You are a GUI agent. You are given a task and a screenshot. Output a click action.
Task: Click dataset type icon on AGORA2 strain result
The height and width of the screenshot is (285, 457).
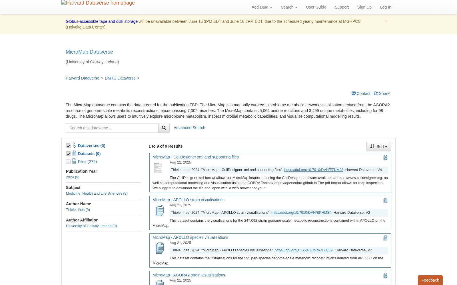point(385,276)
